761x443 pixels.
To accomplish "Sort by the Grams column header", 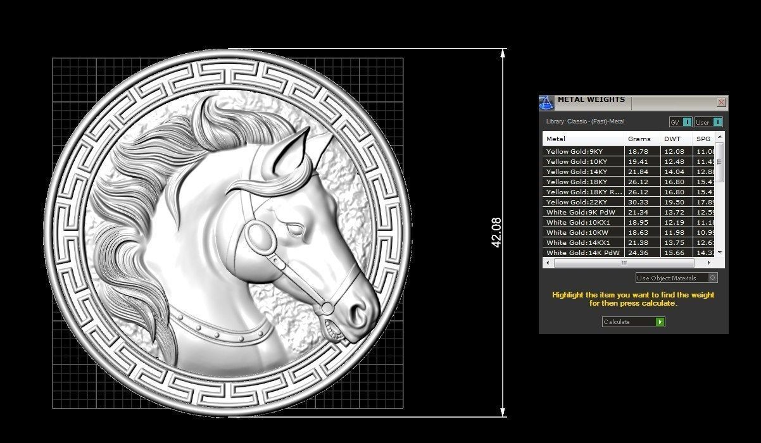I will (x=642, y=139).
